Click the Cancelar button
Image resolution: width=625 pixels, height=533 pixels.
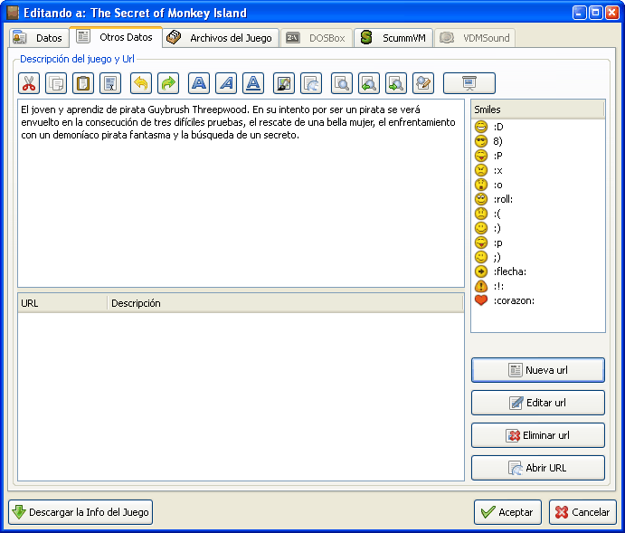click(582, 512)
